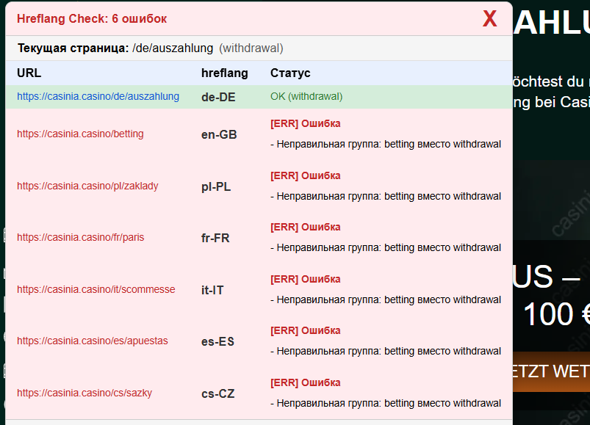
Task: Follow the /pl/zaklady URL link
Action: coord(87,186)
